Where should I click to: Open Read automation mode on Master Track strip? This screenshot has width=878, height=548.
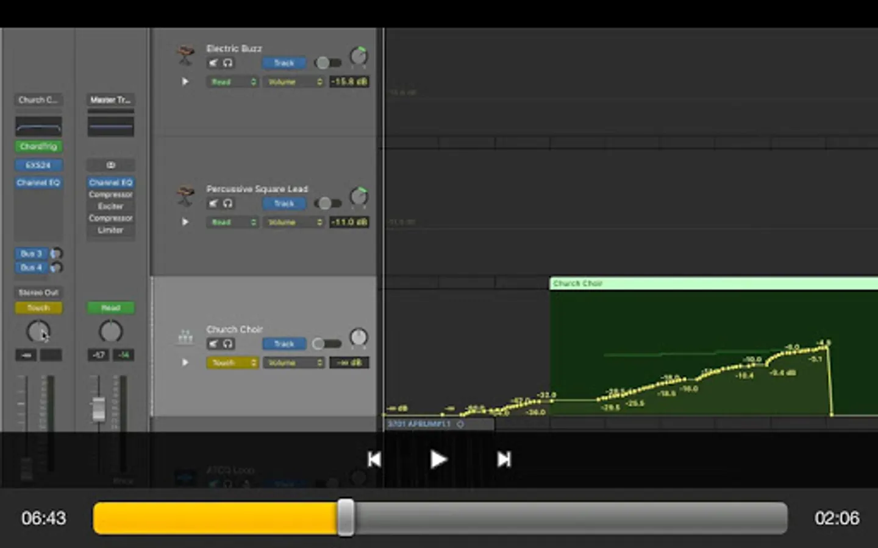pos(110,308)
